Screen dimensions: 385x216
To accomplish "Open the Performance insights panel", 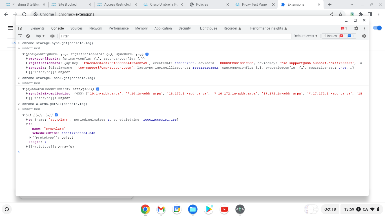I will point(269,28).
